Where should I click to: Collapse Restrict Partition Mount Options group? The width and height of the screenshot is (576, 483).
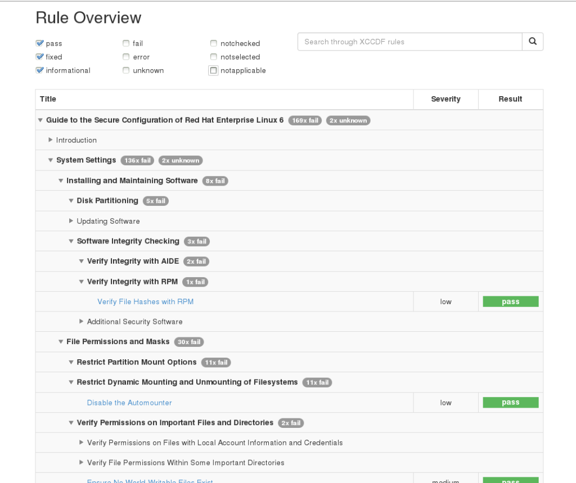coord(71,362)
